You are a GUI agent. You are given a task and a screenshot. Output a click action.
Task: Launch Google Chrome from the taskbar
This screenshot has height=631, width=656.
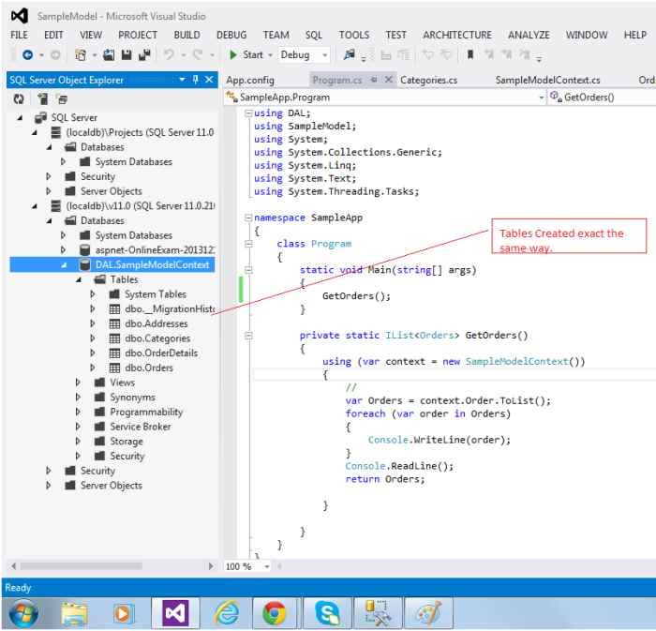(x=275, y=612)
